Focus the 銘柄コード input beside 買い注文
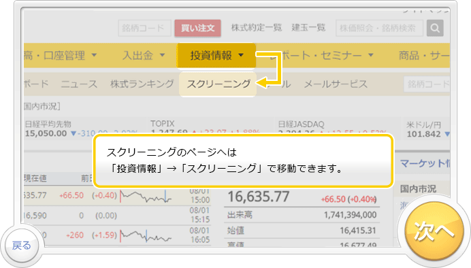The height and width of the screenshot is (268, 471). click(x=144, y=28)
